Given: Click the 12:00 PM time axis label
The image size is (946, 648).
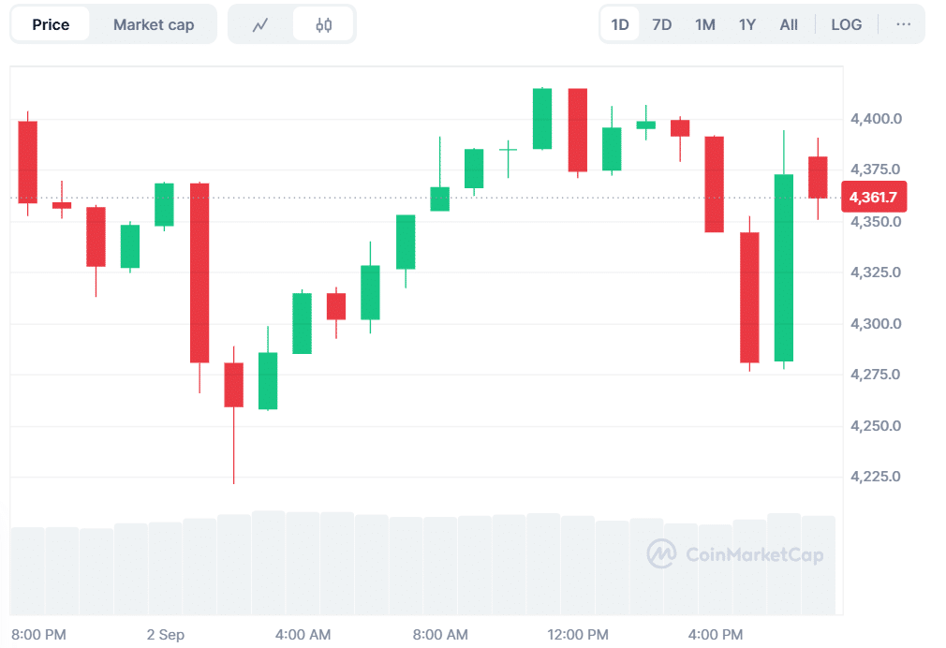Looking at the screenshot, I should (x=579, y=635).
